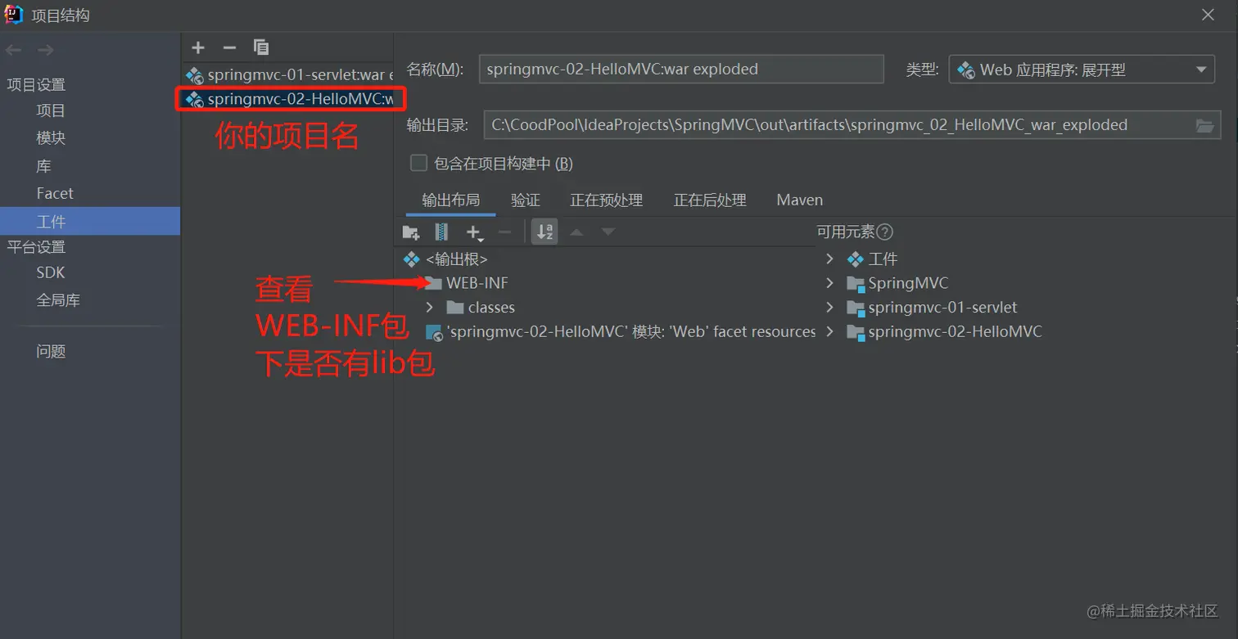Screen dimensions: 1238x639
Task: Switch to Maven tab
Action: pyautogui.click(x=800, y=200)
